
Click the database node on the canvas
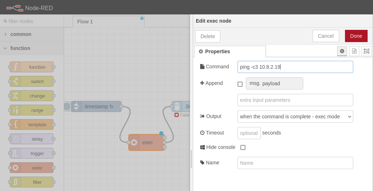click(181, 106)
